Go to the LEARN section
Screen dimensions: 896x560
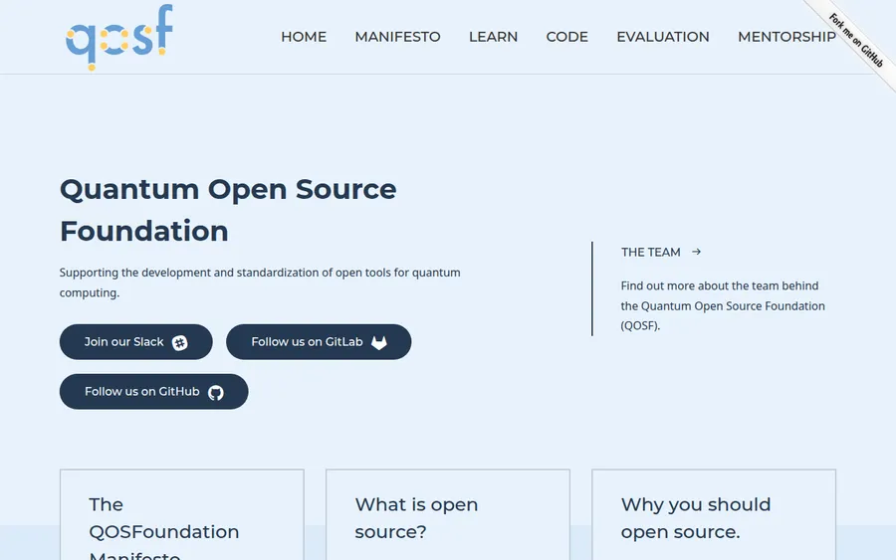(x=493, y=37)
